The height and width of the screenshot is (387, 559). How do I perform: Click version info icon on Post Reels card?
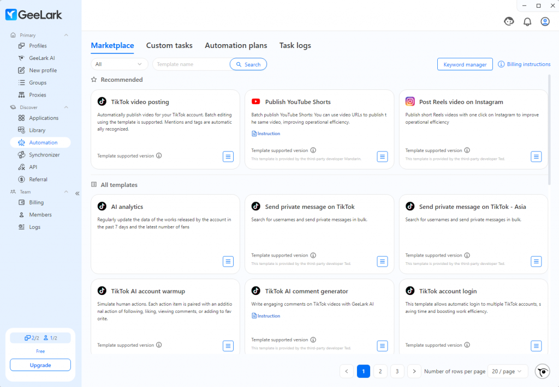click(x=467, y=150)
